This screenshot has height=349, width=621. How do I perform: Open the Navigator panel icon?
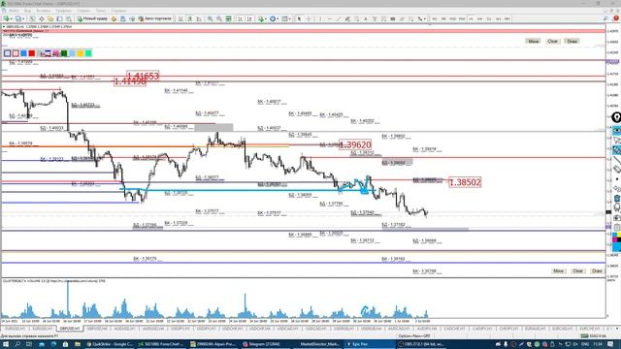[x=50, y=18]
